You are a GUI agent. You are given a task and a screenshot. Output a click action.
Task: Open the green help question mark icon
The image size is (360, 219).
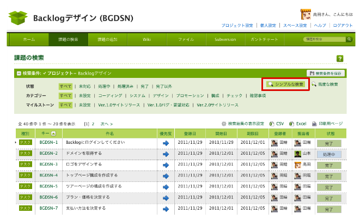point(340,58)
